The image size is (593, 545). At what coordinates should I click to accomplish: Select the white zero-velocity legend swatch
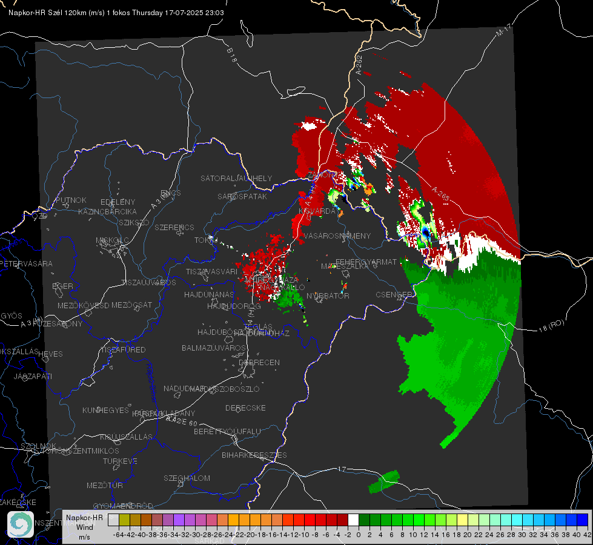353,520
